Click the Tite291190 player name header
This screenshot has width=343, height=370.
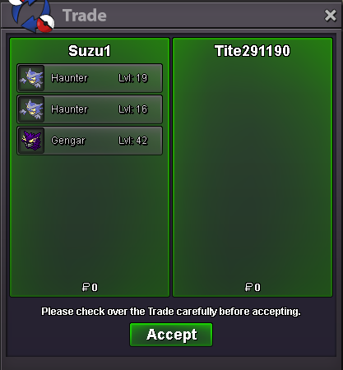pos(253,51)
